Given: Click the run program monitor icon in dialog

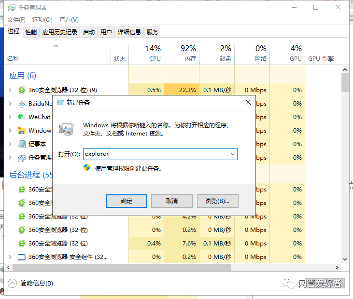Looking at the screenshot, I should (66, 129).
